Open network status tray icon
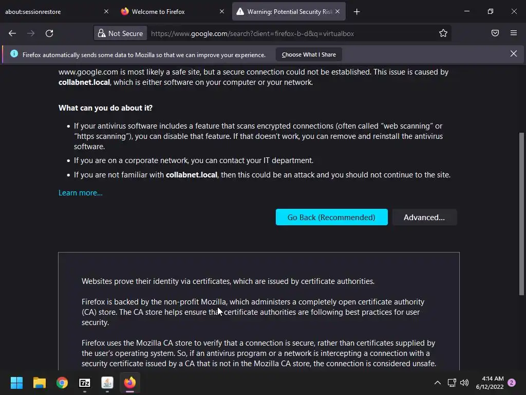This screenshot has width=526, height=395. [452, 383]
